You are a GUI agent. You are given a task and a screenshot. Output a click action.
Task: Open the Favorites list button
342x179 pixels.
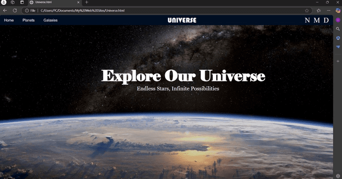pos(319,10)
